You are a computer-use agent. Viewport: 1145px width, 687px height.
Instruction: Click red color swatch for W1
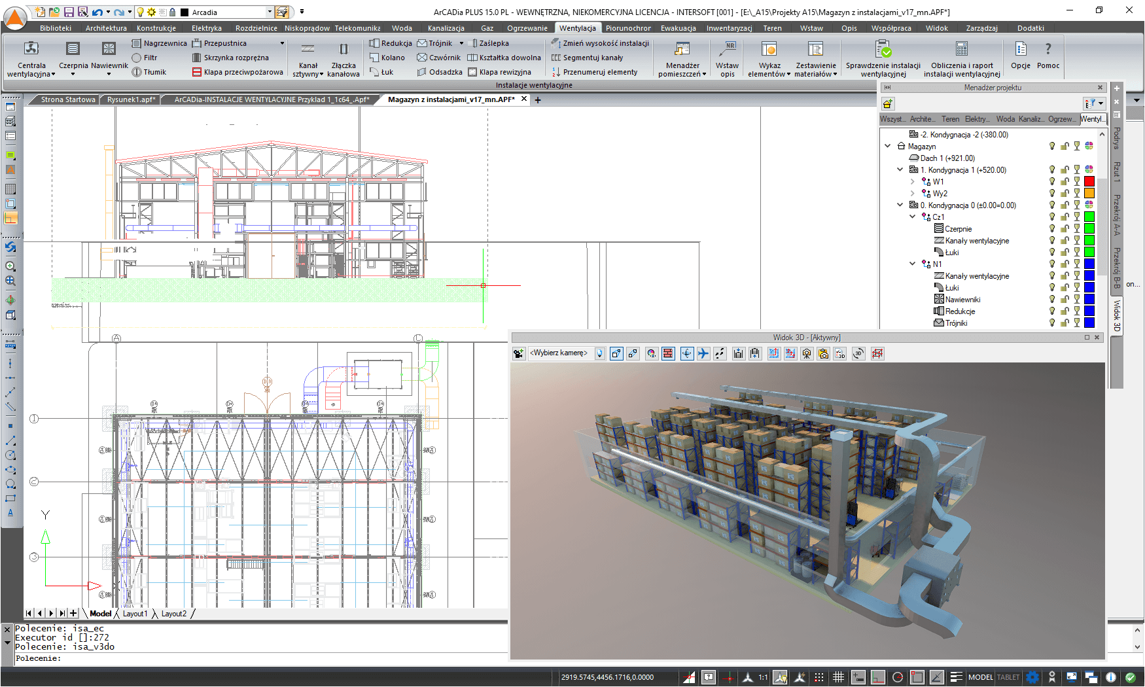1089,182
